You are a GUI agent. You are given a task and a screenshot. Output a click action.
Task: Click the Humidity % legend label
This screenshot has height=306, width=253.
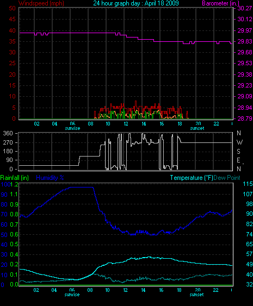pyautogui.click(x=50, y=178)
